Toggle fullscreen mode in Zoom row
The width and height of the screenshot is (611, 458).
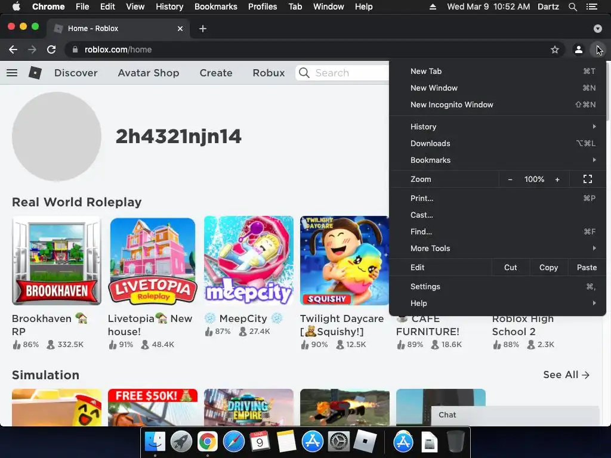click(x=588, y=179)
